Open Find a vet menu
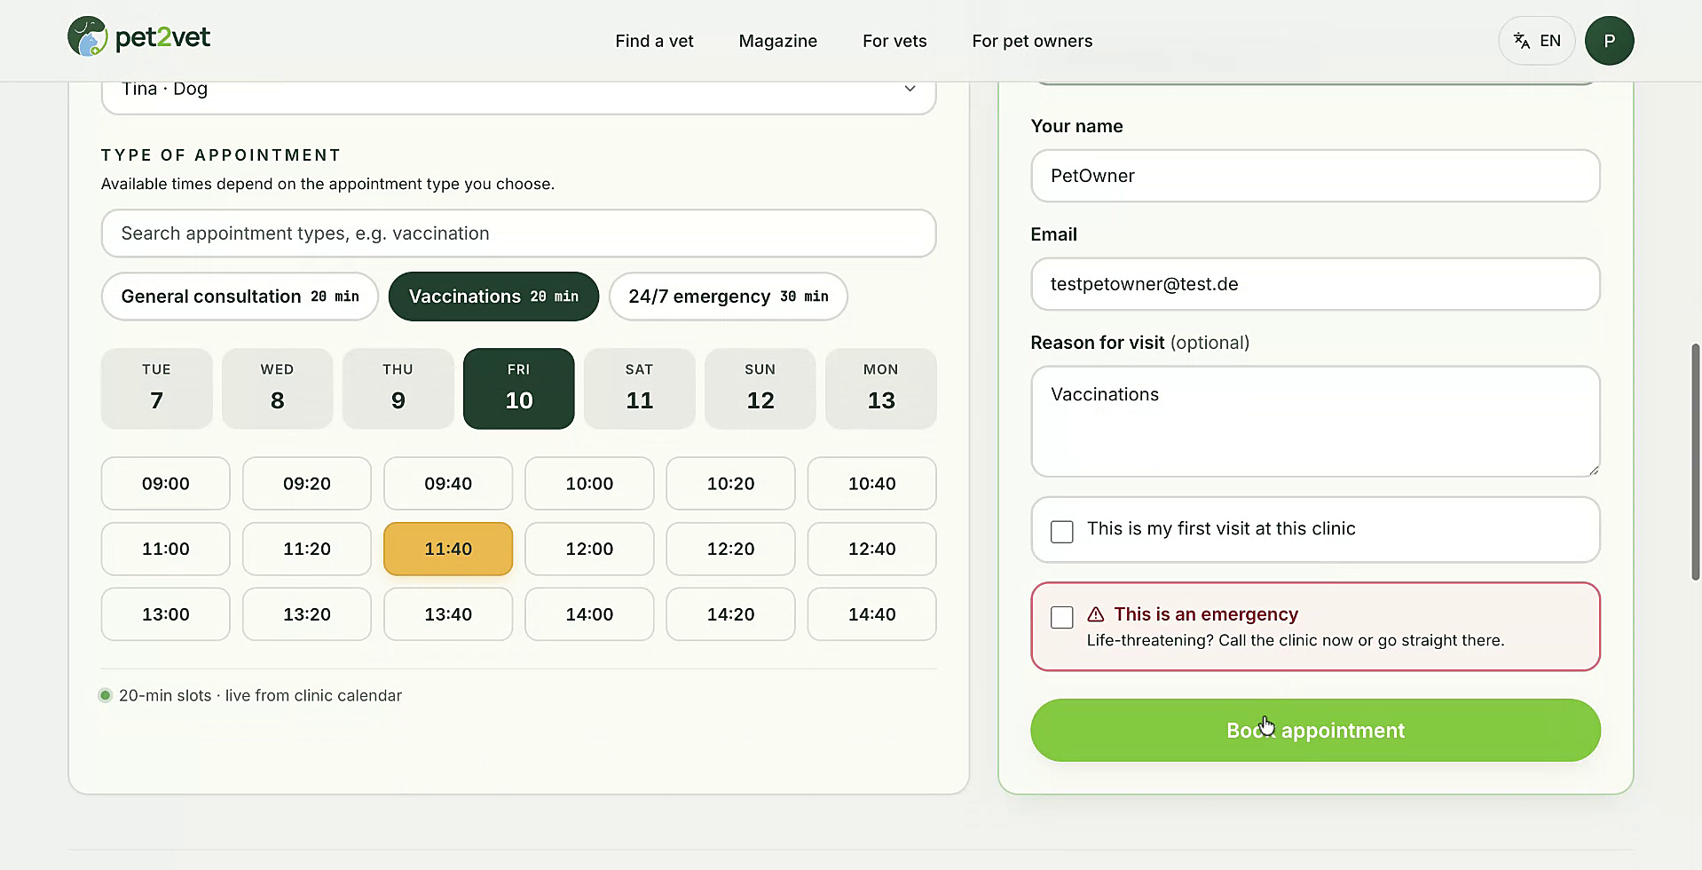This screenshot has width=1702, height=870. [655, 41]
